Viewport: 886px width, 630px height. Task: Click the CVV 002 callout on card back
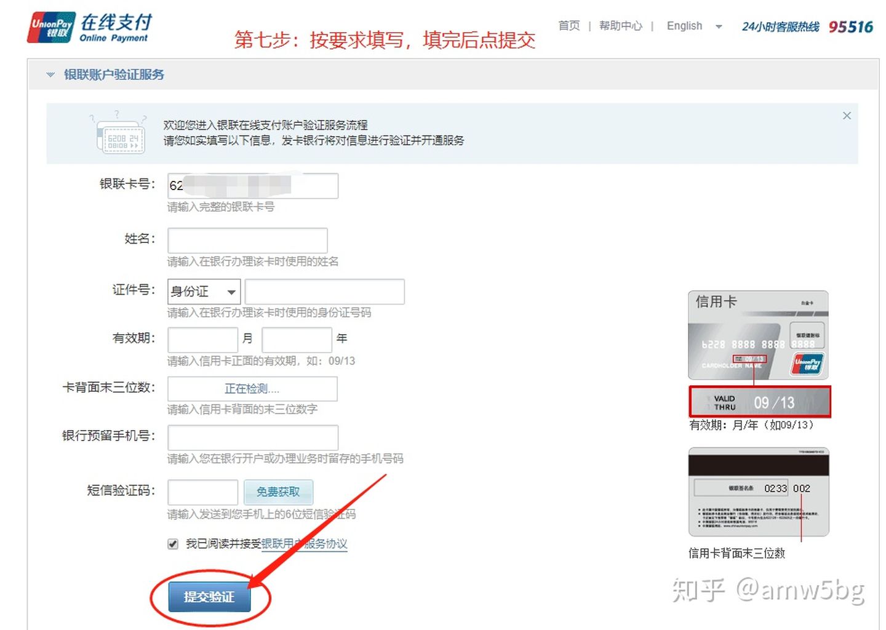(x=801, y=488)
